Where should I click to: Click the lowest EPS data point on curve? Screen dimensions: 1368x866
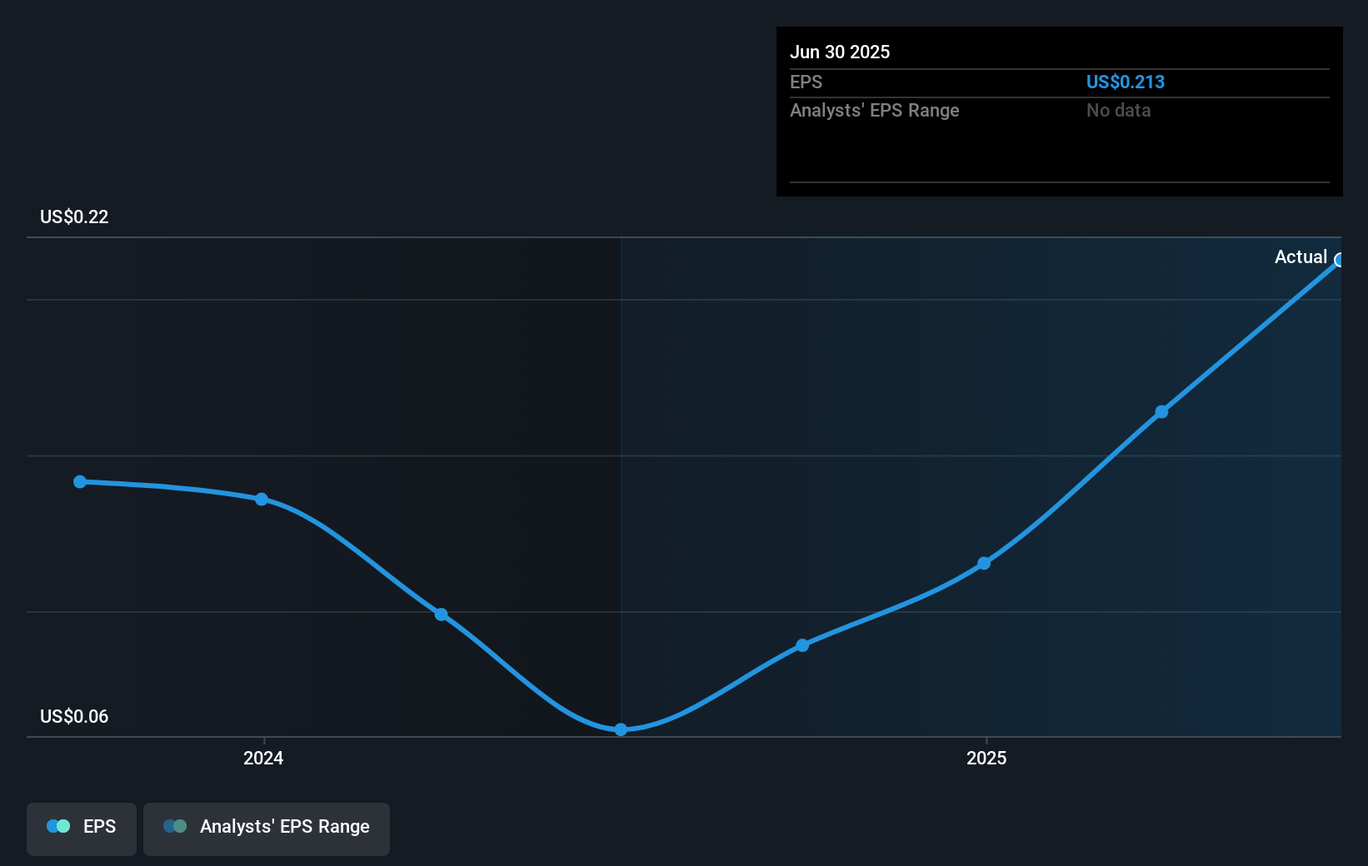coord(621,730)
